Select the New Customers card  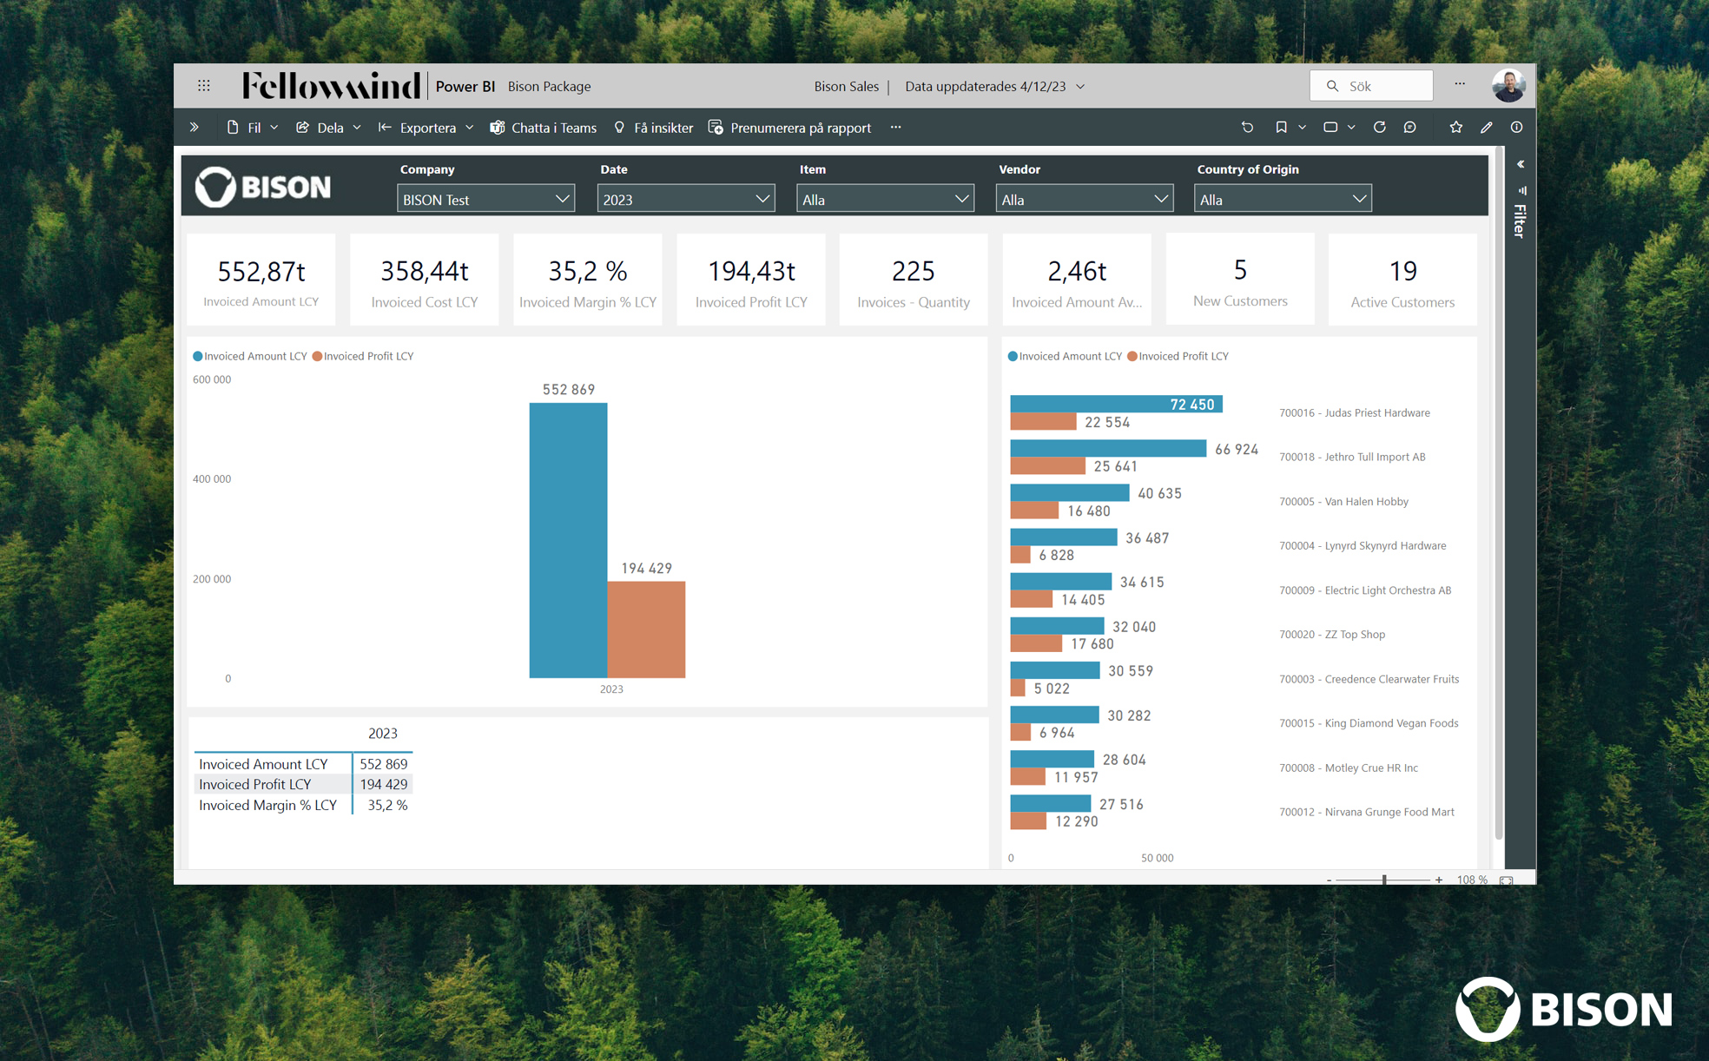coord(1240,280)
